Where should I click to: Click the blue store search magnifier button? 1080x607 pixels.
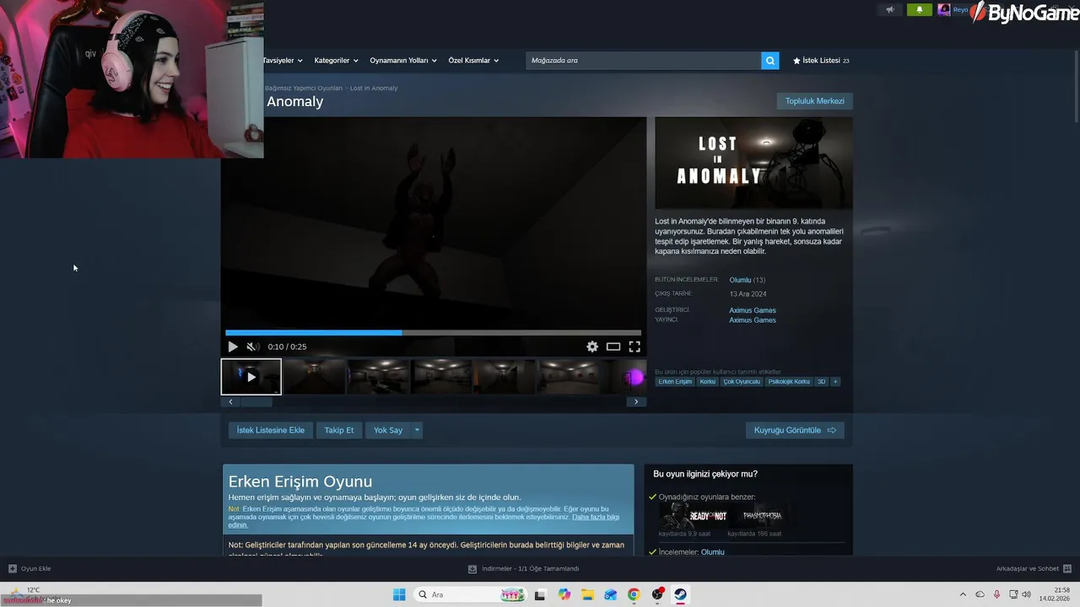tap(769, 61)
